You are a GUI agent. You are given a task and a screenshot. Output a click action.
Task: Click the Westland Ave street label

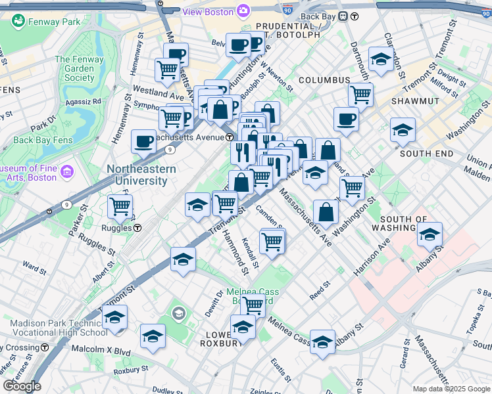(x=159, y=93)
